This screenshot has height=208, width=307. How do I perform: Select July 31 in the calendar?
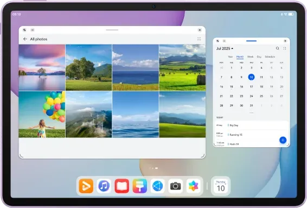(251, 105)
